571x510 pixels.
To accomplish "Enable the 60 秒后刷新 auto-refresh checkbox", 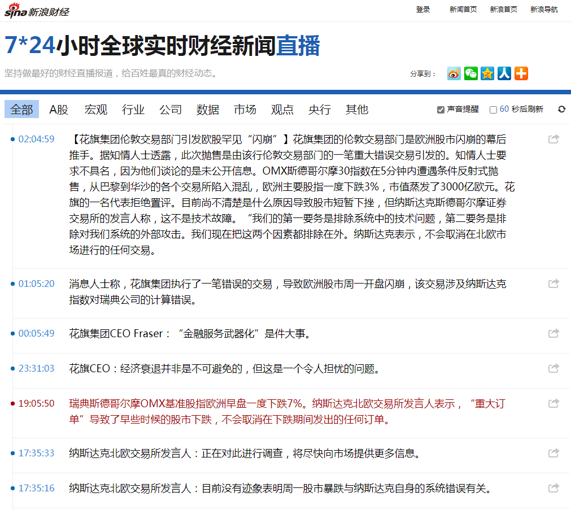I will 493,110.
